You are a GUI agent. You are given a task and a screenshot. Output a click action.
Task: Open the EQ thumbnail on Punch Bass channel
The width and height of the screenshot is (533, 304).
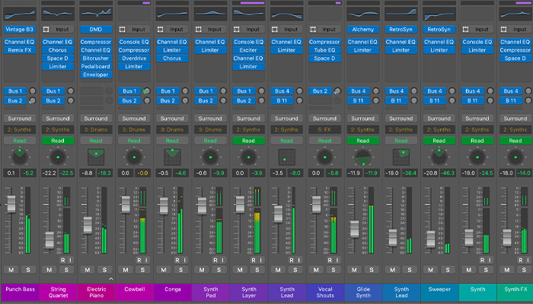click(20, 14)
